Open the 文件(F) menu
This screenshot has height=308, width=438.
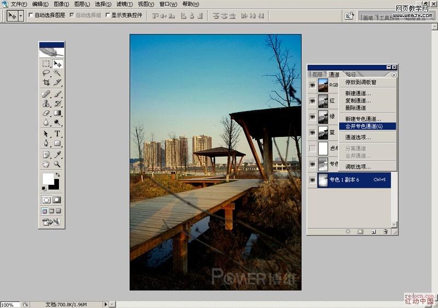19,4
